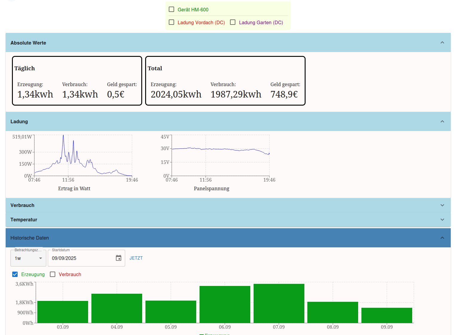Image resolution: width=457 pixels, height=335 pixels.
Task: Click the Ertrag in Watt chart title
Action: pos(74,188)
